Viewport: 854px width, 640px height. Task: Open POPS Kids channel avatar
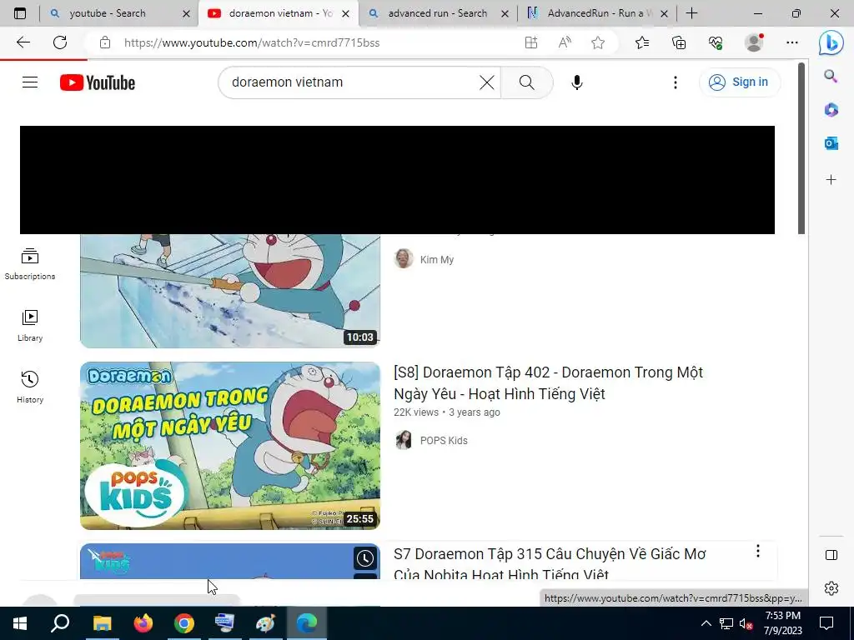pos(404,440)
